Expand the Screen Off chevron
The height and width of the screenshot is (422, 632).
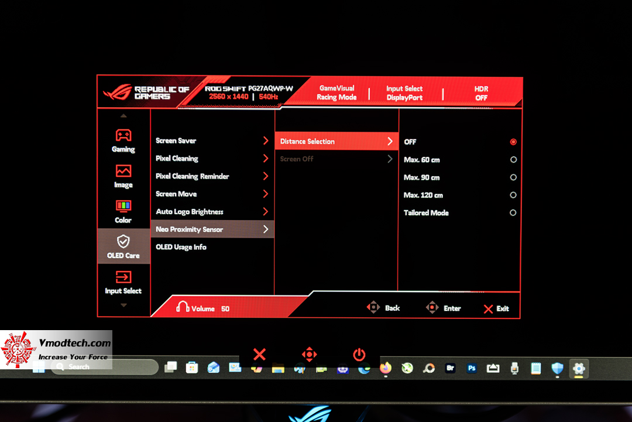click(x=390, y=159)
